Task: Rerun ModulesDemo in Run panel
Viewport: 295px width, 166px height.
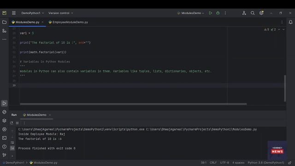Action: 12,123
